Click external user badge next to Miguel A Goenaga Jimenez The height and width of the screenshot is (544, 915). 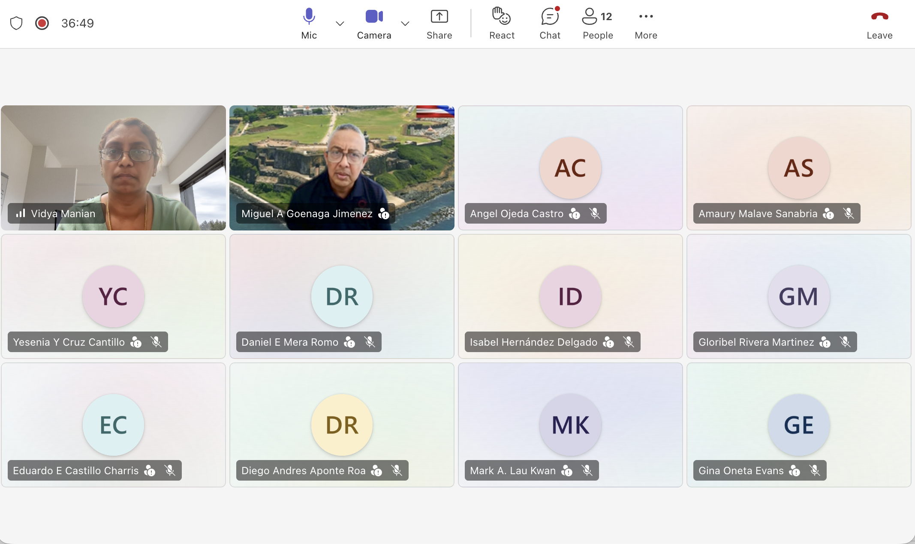point(384,213)
